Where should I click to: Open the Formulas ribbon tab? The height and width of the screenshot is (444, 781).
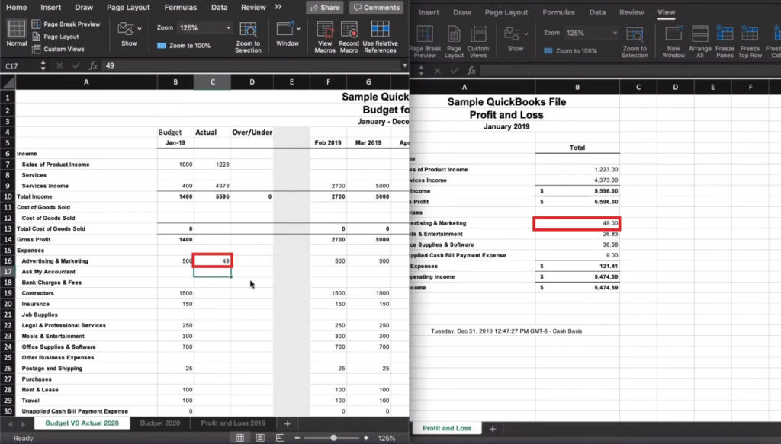coord(180,7)
